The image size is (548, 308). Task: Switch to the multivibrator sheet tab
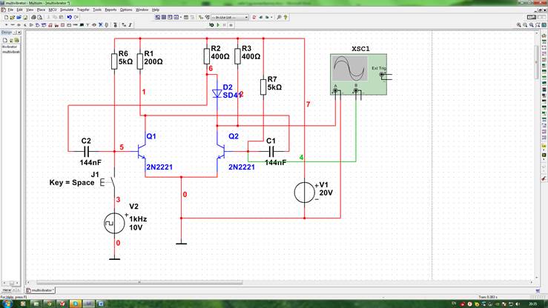(x=40, y=290)
